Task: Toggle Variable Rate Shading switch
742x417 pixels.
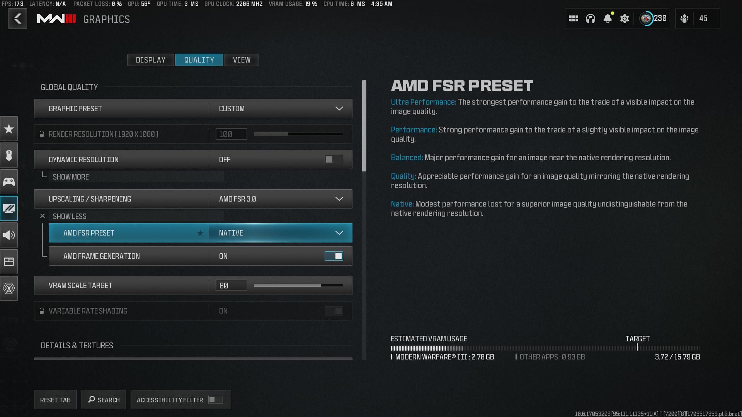Action: 334,310
